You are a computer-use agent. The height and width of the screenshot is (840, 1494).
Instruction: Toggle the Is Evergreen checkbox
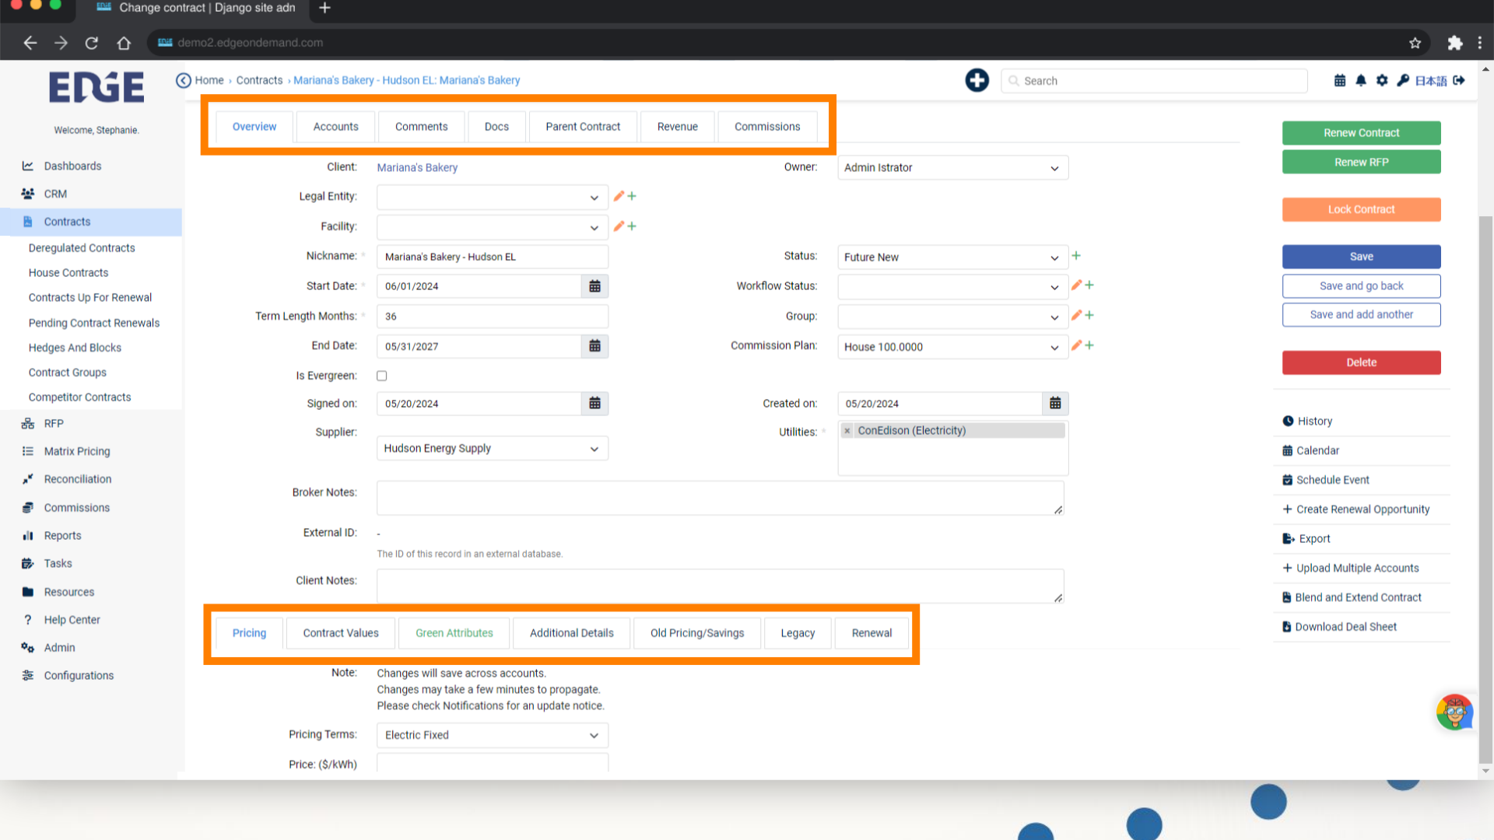382,376
